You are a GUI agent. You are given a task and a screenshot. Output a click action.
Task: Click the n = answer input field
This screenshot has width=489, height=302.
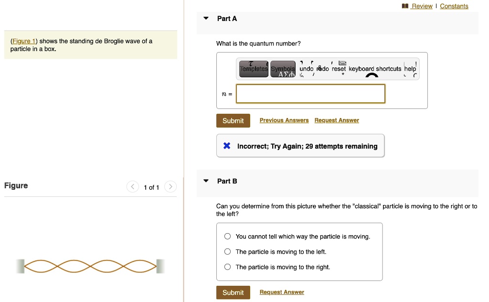click(x=310, y=94)
